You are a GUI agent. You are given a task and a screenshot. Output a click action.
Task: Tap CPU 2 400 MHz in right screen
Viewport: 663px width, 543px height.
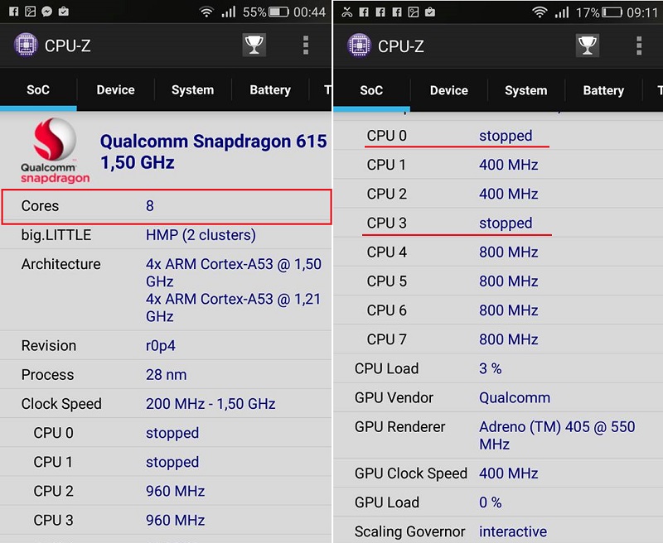[x=498, y=194]
